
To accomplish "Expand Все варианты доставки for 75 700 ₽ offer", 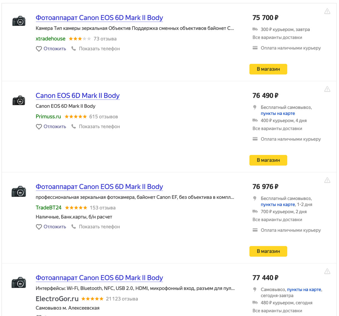I will click(277, 38).
